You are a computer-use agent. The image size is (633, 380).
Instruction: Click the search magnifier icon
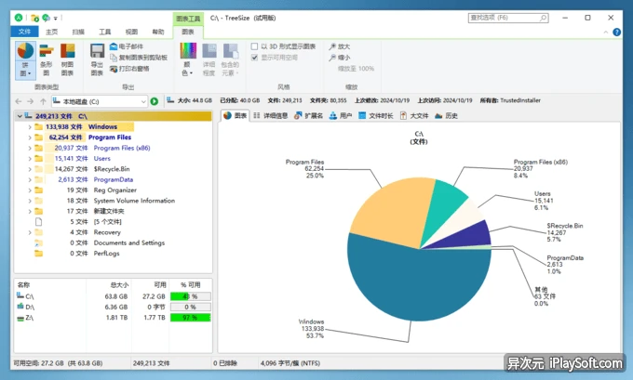tap(544, 18)
